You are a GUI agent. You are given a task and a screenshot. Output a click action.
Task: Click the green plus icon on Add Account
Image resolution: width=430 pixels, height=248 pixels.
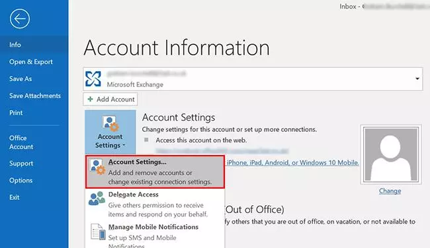[x=90, y=99]
